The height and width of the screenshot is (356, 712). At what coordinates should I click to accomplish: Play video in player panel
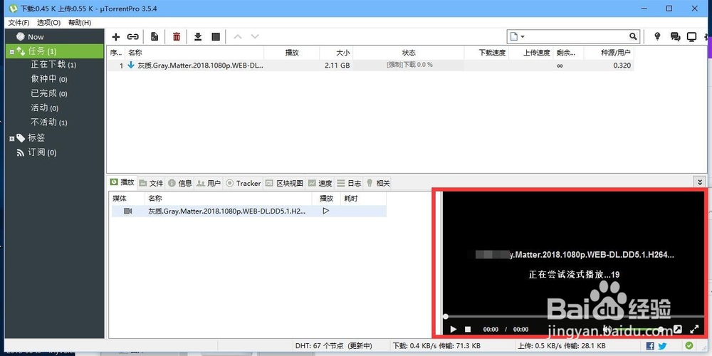[453, 329]
